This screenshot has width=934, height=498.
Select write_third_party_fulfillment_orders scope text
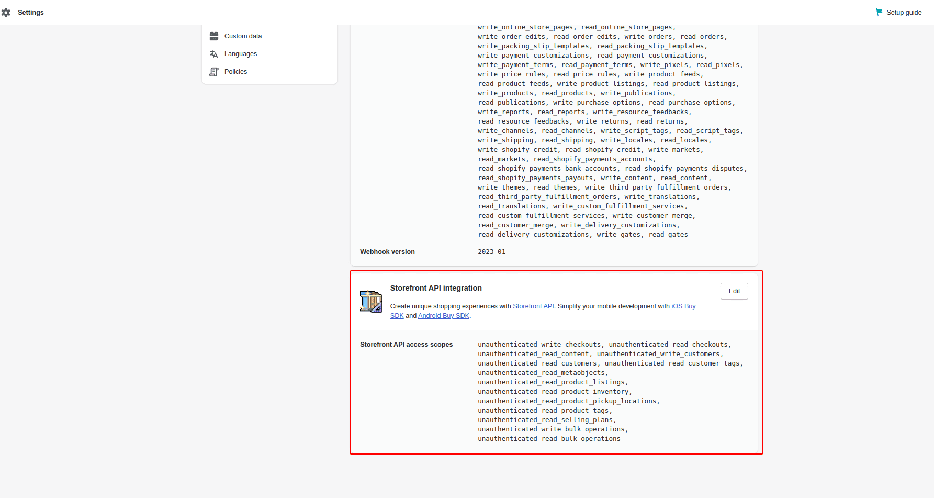656,187
